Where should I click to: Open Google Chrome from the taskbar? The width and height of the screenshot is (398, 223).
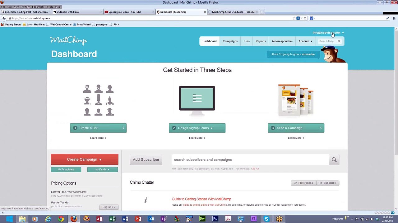pyautogui.click(x=61, y=219)
